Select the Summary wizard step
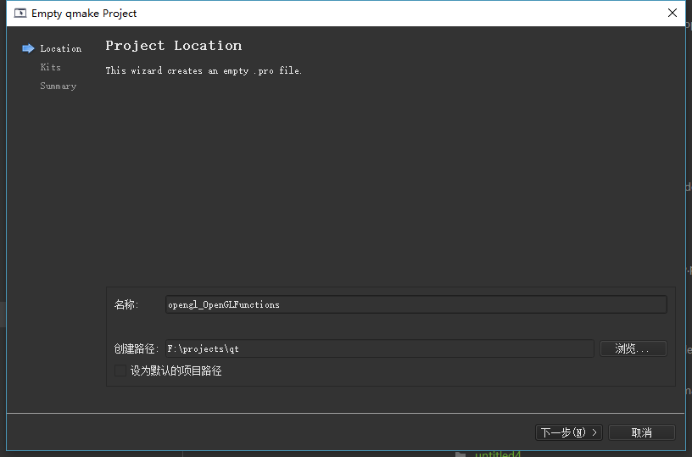692x457 pixels. pos(58,86)
